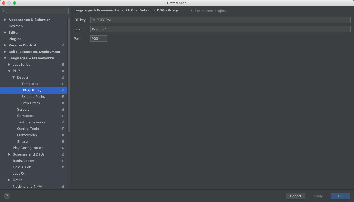Click project icon beside Composer
This screenshot has width=354, height=202.
point(63,116)
